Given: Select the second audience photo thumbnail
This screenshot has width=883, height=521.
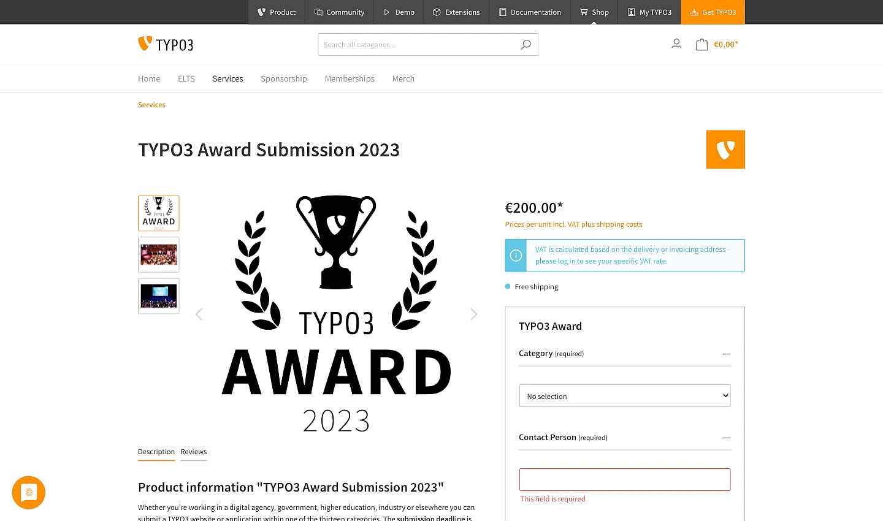Looking at the screenshot, I should coord(158,254).
